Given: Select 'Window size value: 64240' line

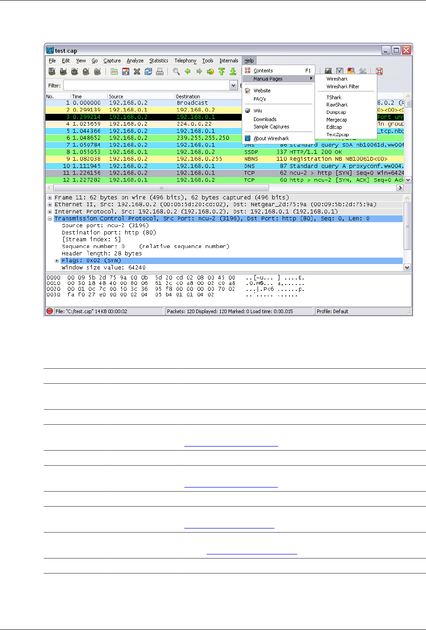Looking at the screenshot, I should pos(104,268).
